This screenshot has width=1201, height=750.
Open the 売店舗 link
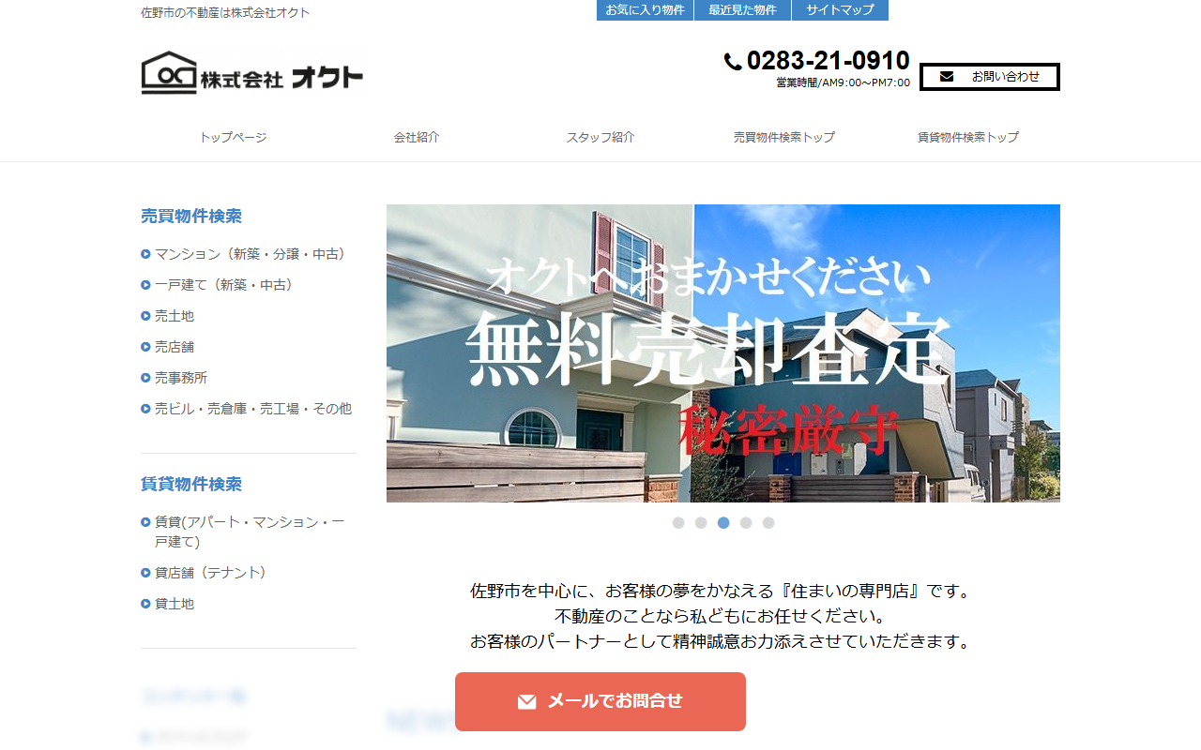(x=175, y=347)
